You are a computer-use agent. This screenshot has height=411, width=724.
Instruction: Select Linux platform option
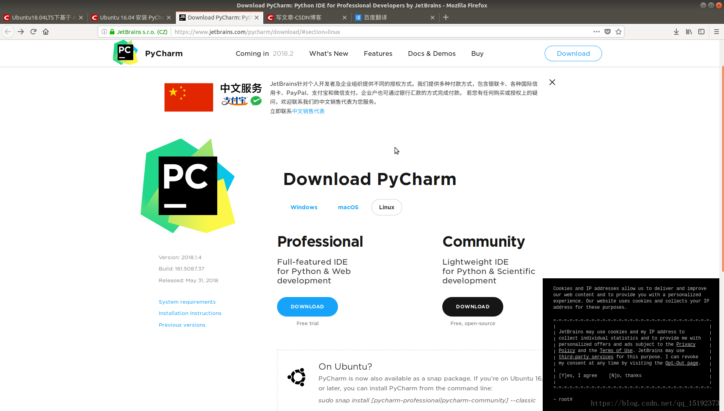coord(386,207)
